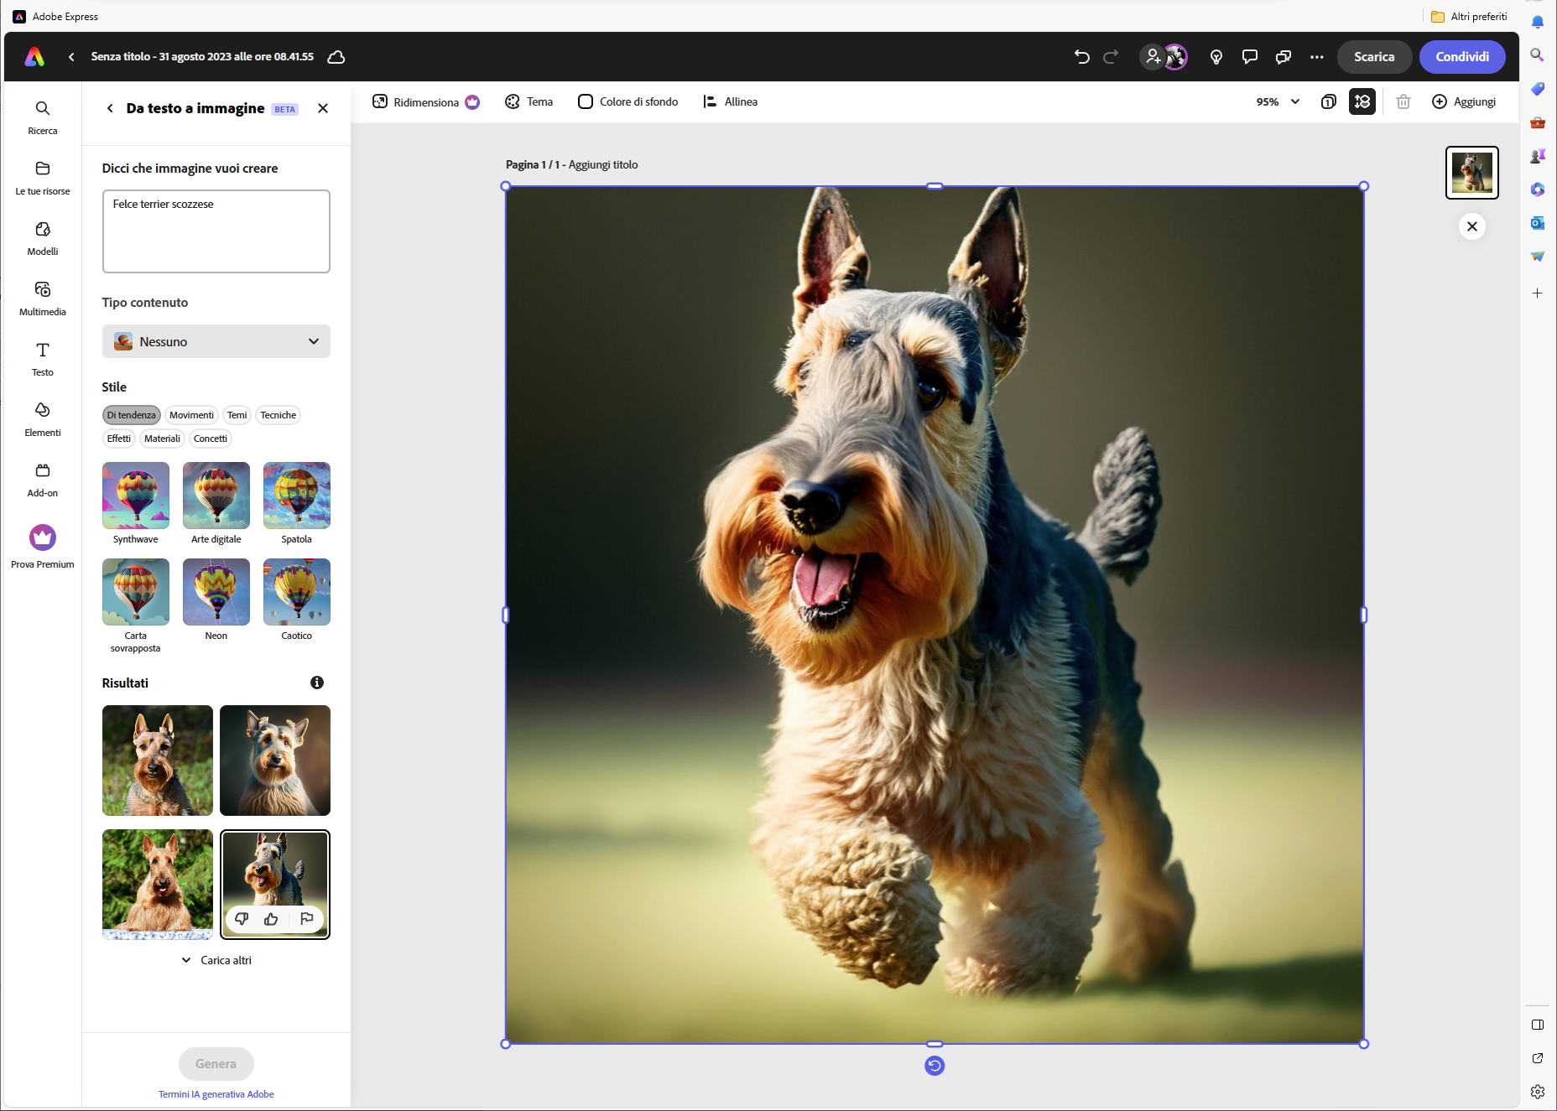Flag the selected result image

tap(306, 919)
